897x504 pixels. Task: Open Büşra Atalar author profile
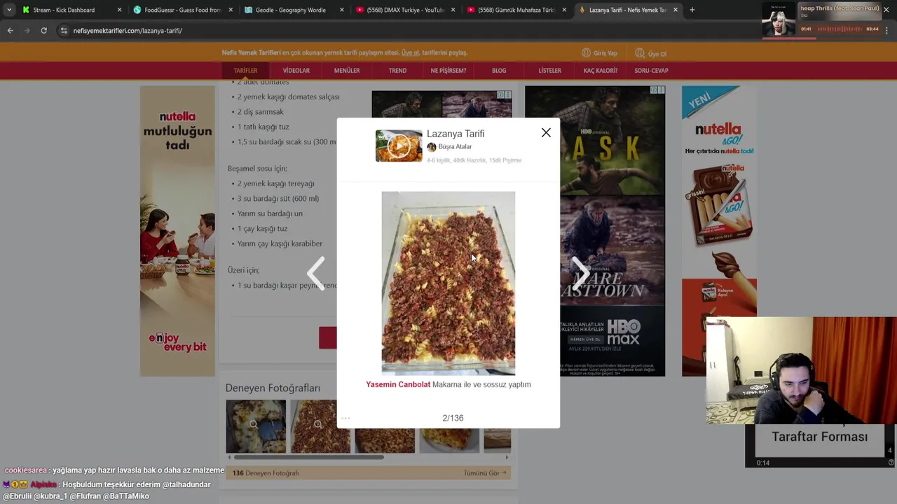455,147
